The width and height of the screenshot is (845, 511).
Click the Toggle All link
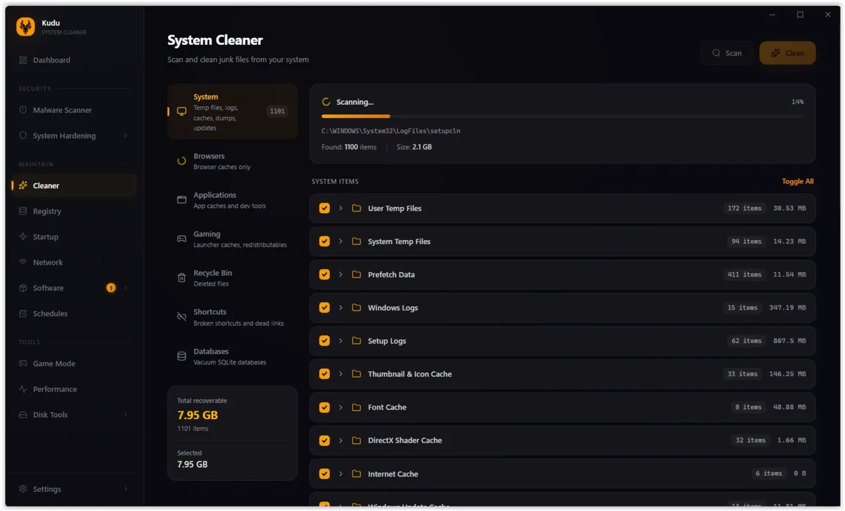click(x=797, y=181)
